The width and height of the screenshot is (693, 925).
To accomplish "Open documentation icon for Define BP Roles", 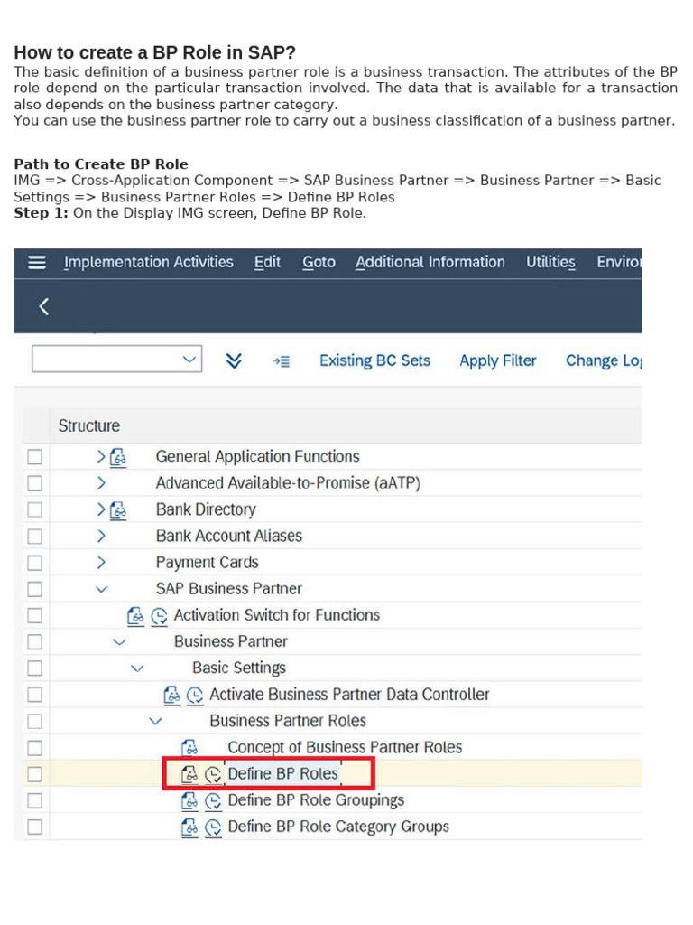I will (189, 774).
